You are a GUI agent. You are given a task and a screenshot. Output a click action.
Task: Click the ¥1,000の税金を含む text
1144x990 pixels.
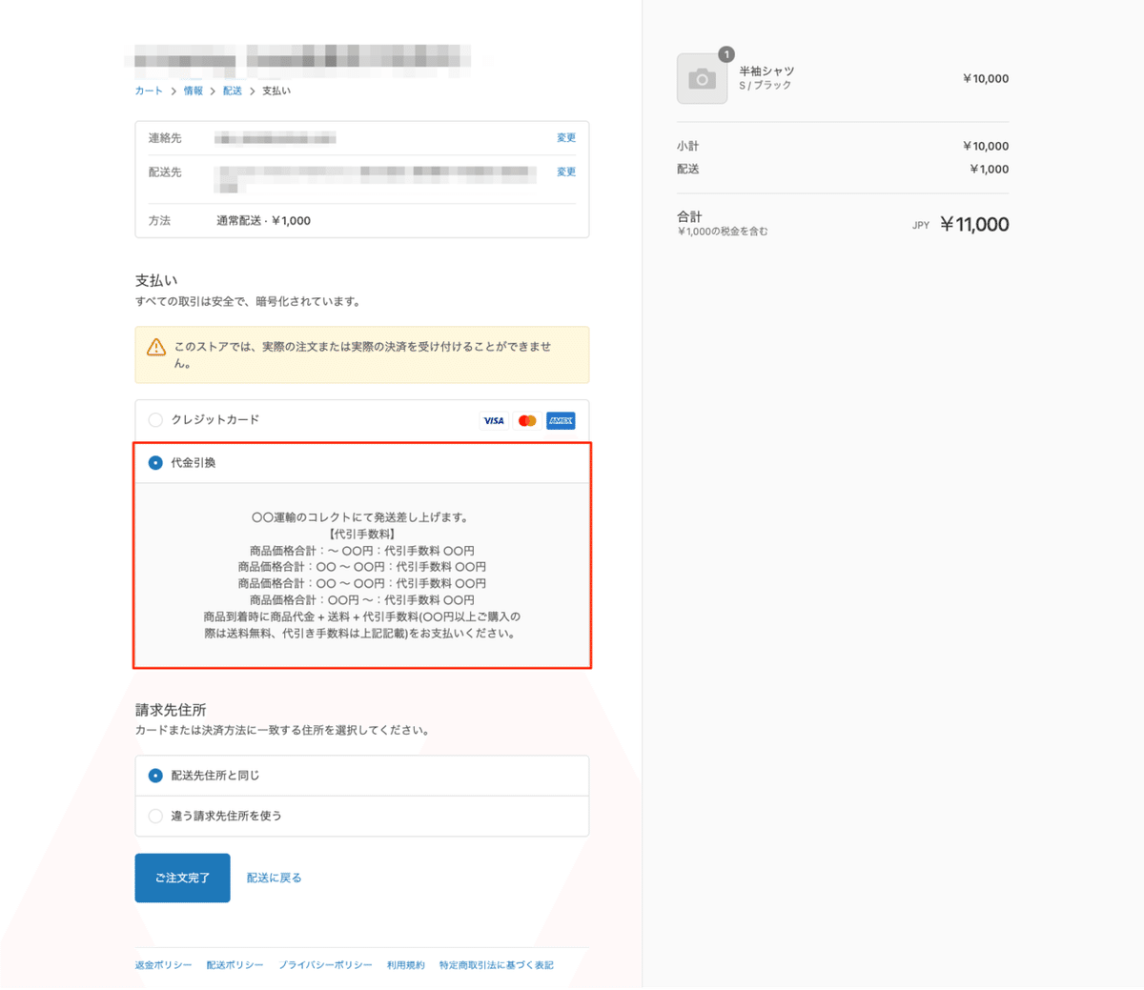pos(722,232)
